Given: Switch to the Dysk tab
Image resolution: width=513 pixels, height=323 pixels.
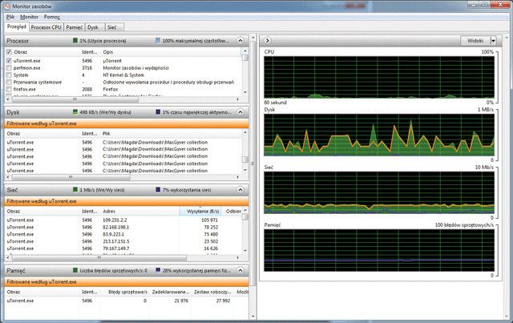Looking at the screenshot, I should tap(93, 27).
